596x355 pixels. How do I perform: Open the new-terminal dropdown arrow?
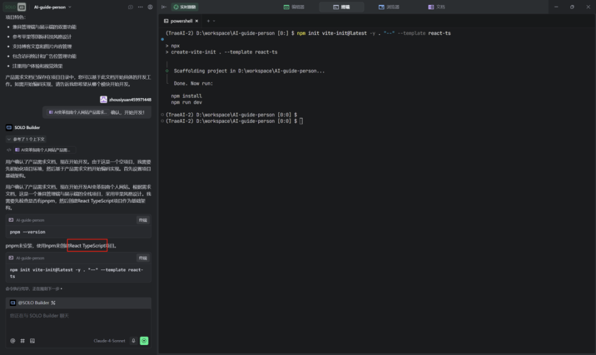(214, 20)
